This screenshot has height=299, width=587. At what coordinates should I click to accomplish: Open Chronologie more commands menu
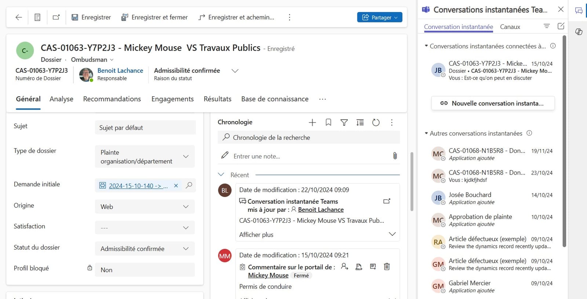coord(392,123)
